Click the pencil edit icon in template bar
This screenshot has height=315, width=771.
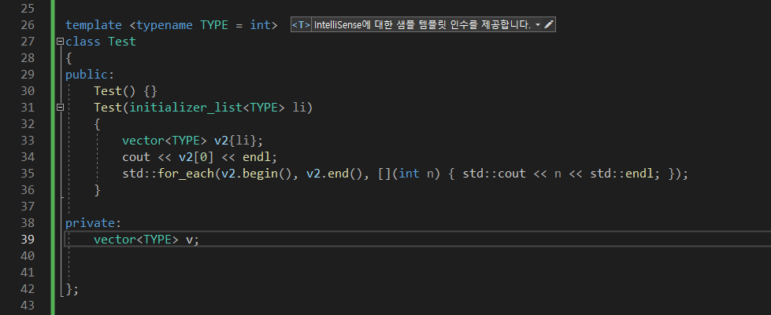tap(549, 24)
